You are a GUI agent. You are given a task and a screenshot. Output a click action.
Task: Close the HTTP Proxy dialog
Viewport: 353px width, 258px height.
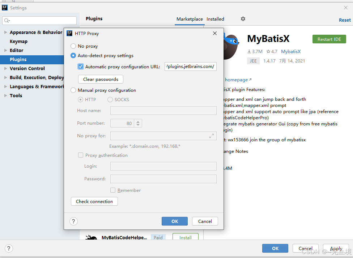point(215,33)
